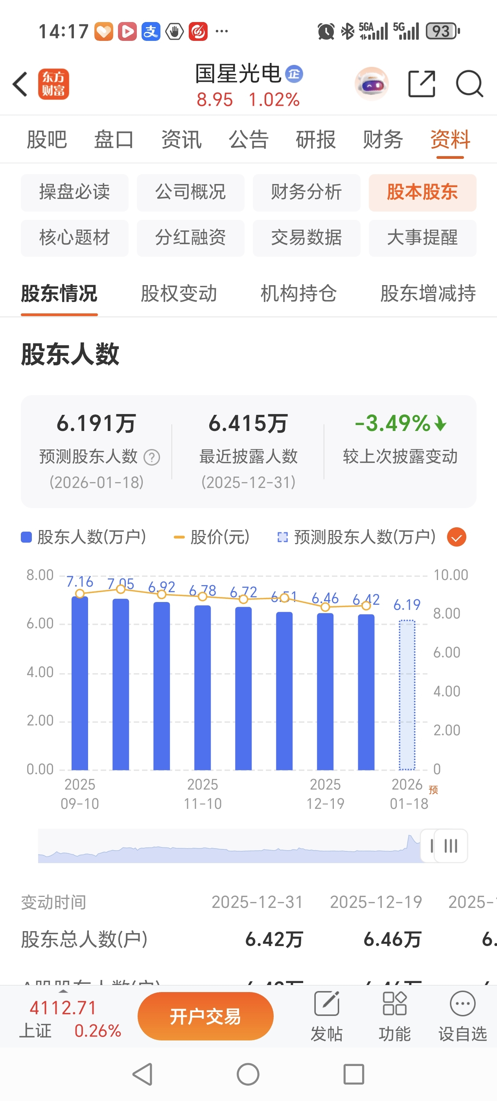Open 核心题材 section

tap(75, 238)
